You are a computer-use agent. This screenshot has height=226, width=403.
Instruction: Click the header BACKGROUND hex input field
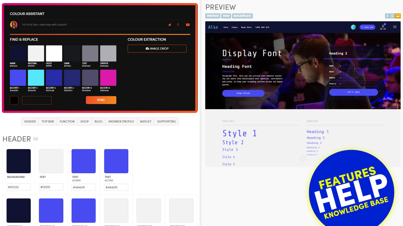(18, 187)
